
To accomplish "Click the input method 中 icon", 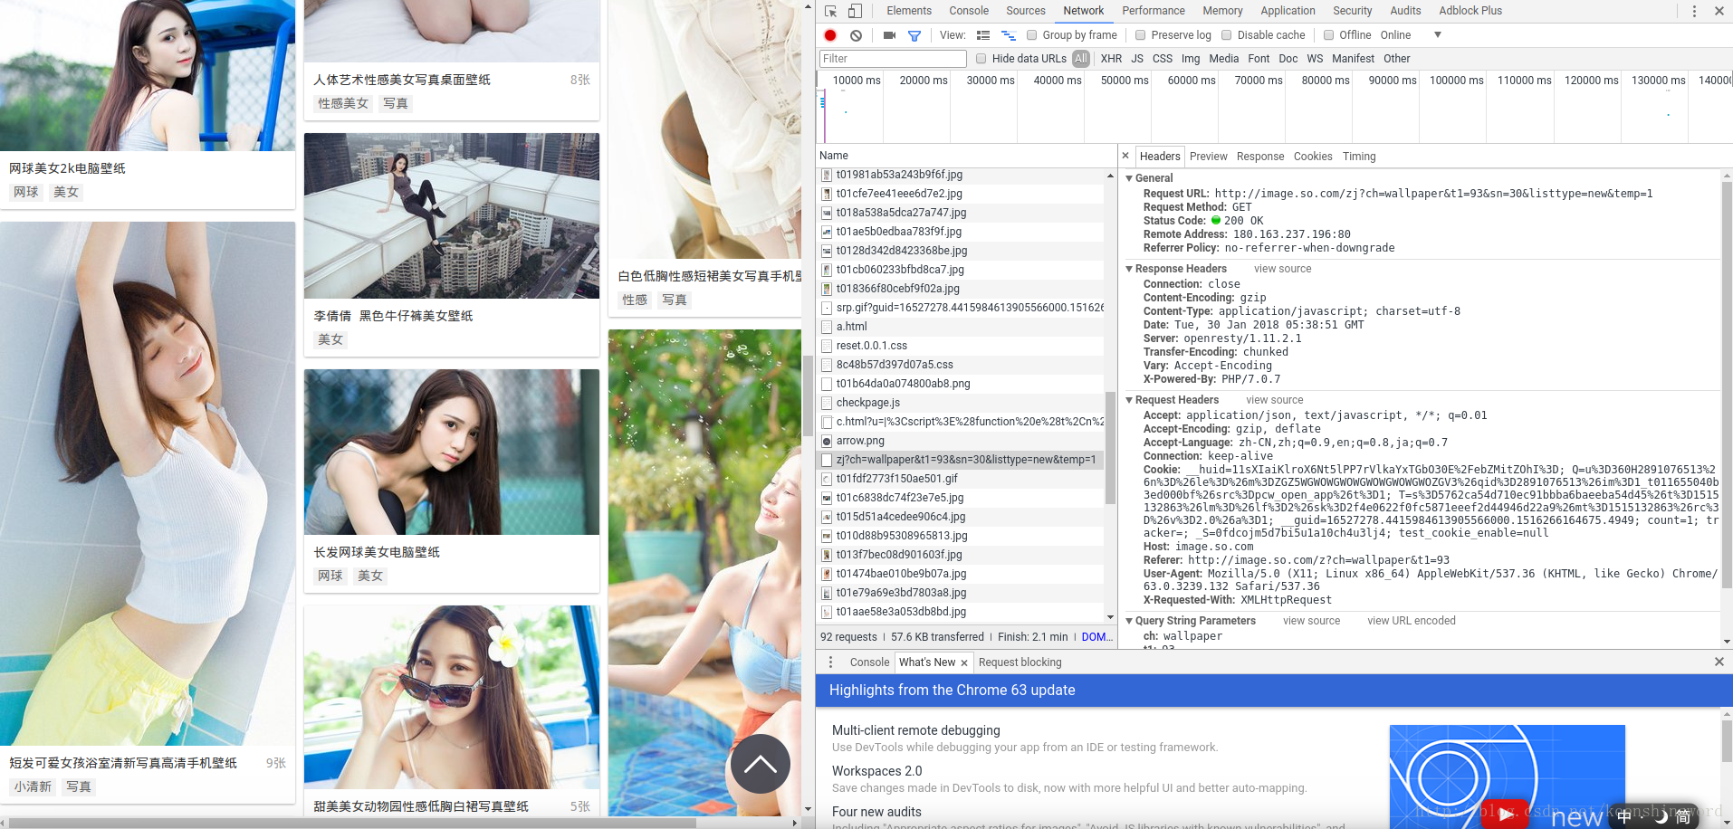I will tap(1624, 816).
